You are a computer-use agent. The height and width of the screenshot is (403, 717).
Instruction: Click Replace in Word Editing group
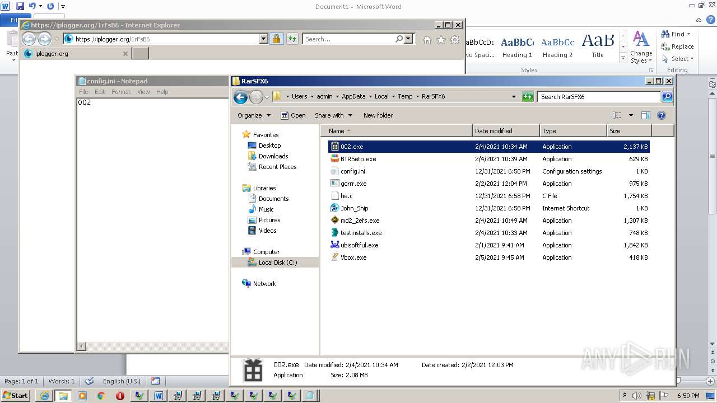(678, 46)
